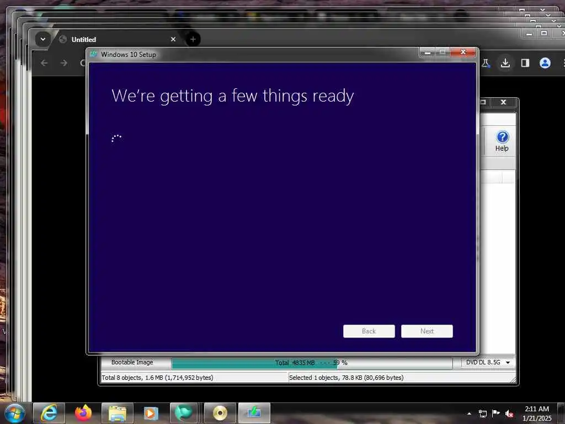
Task: Switch to the teal browser taskbar icon
Action: (x=184, y=413)
